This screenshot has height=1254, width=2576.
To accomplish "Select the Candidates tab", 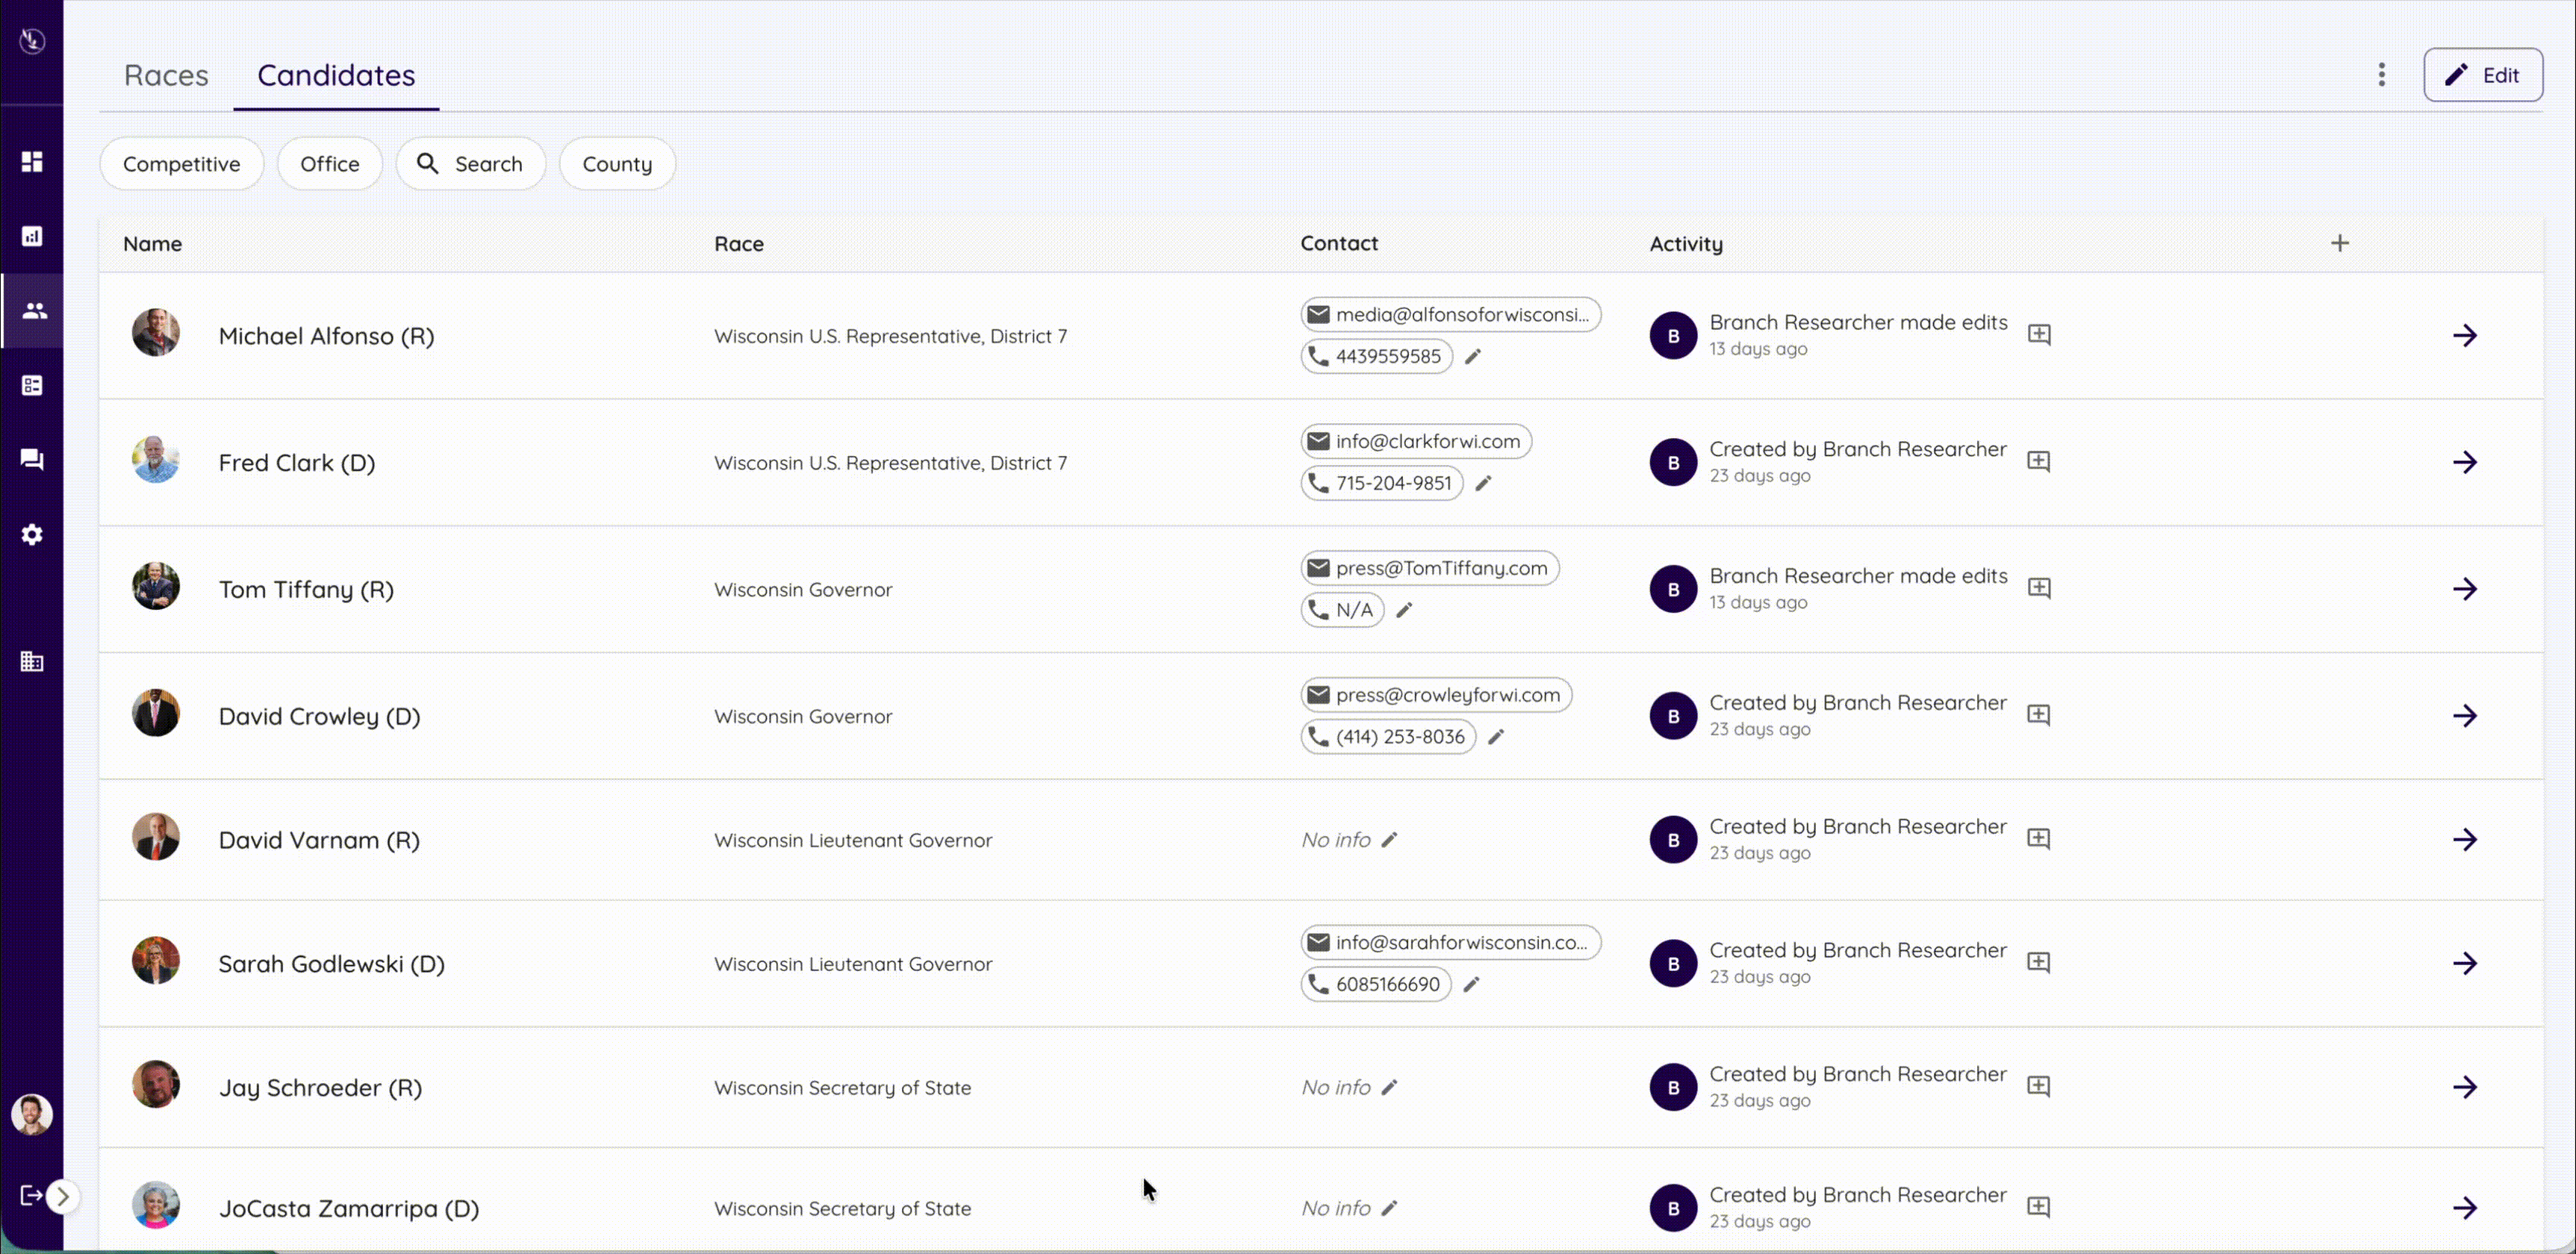I will 336,75.
